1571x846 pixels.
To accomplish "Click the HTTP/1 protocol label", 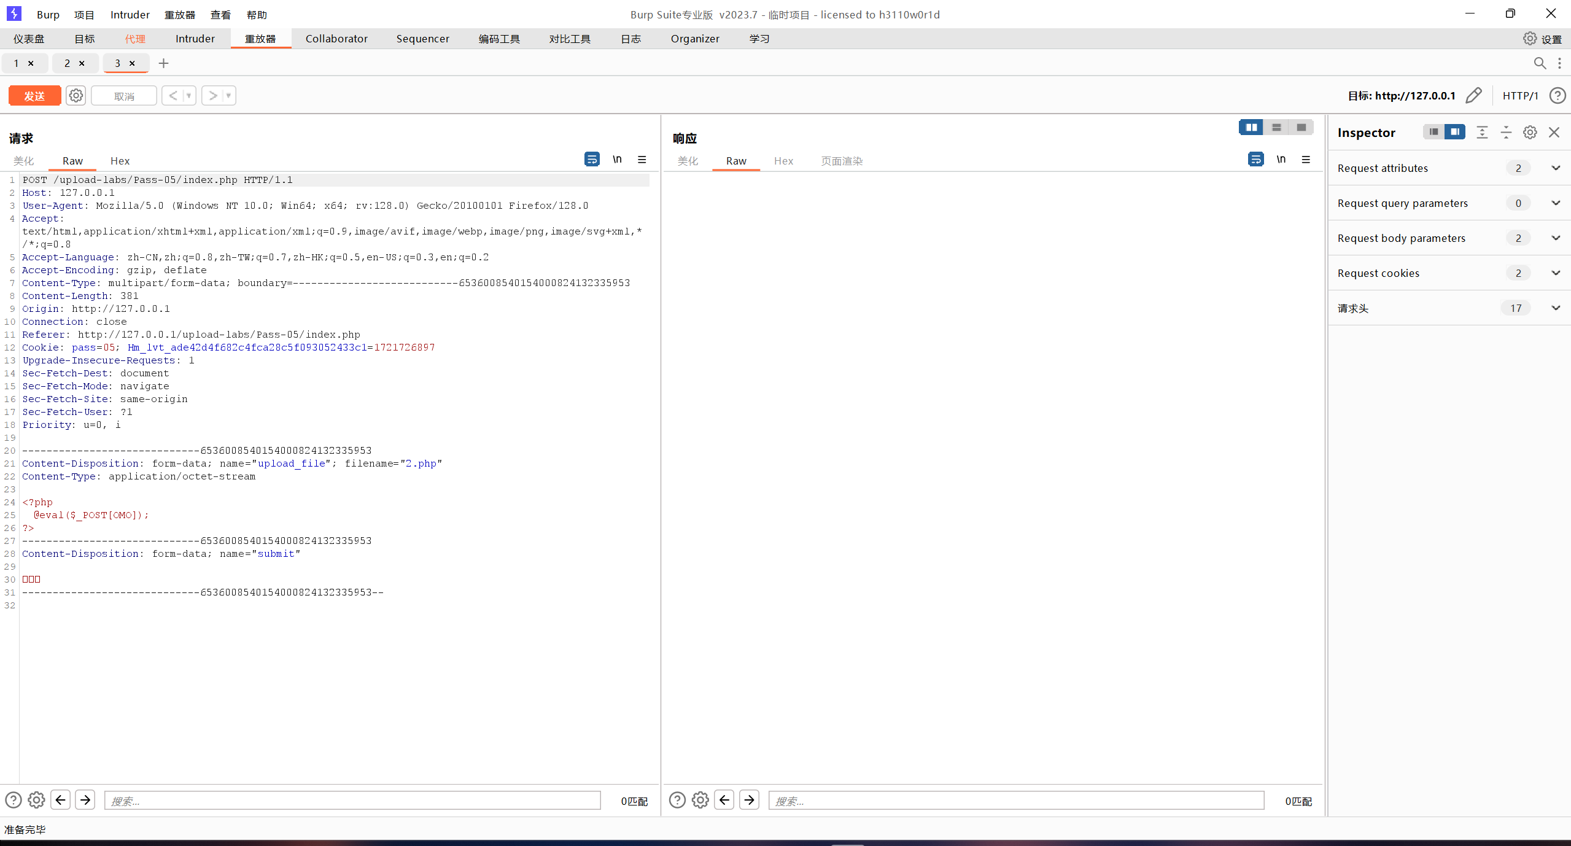I will [1520, 96].
